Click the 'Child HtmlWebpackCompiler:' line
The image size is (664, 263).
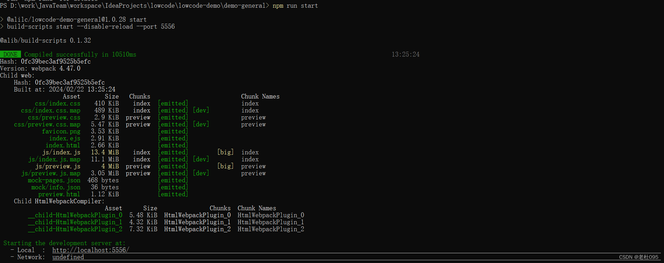tap(59, 201)
